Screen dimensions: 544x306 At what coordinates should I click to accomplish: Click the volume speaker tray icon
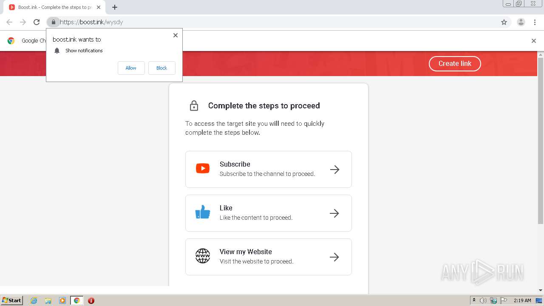pyautogui.click(x=483, y=300)
